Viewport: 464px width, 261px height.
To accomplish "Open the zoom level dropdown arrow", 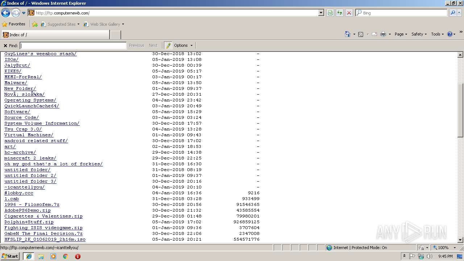I will tap(455, 248).
